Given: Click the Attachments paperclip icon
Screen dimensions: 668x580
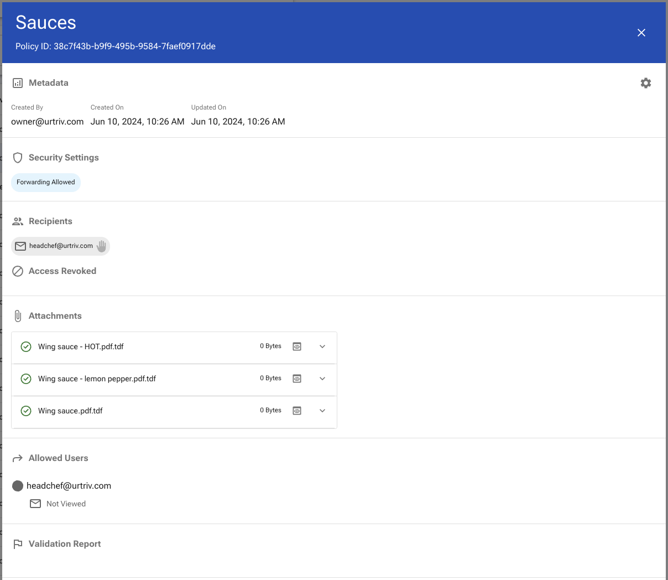Looking at the screenshot, I should click(17, 315).
